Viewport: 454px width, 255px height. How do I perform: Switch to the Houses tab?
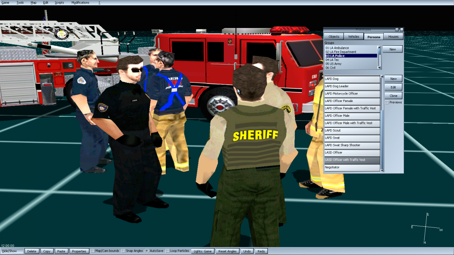[393, 37]
